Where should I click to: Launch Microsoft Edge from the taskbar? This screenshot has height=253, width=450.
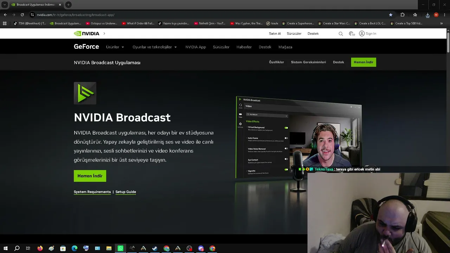point(75,248)
